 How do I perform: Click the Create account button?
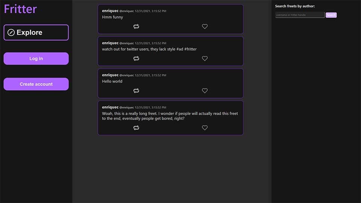36,84
